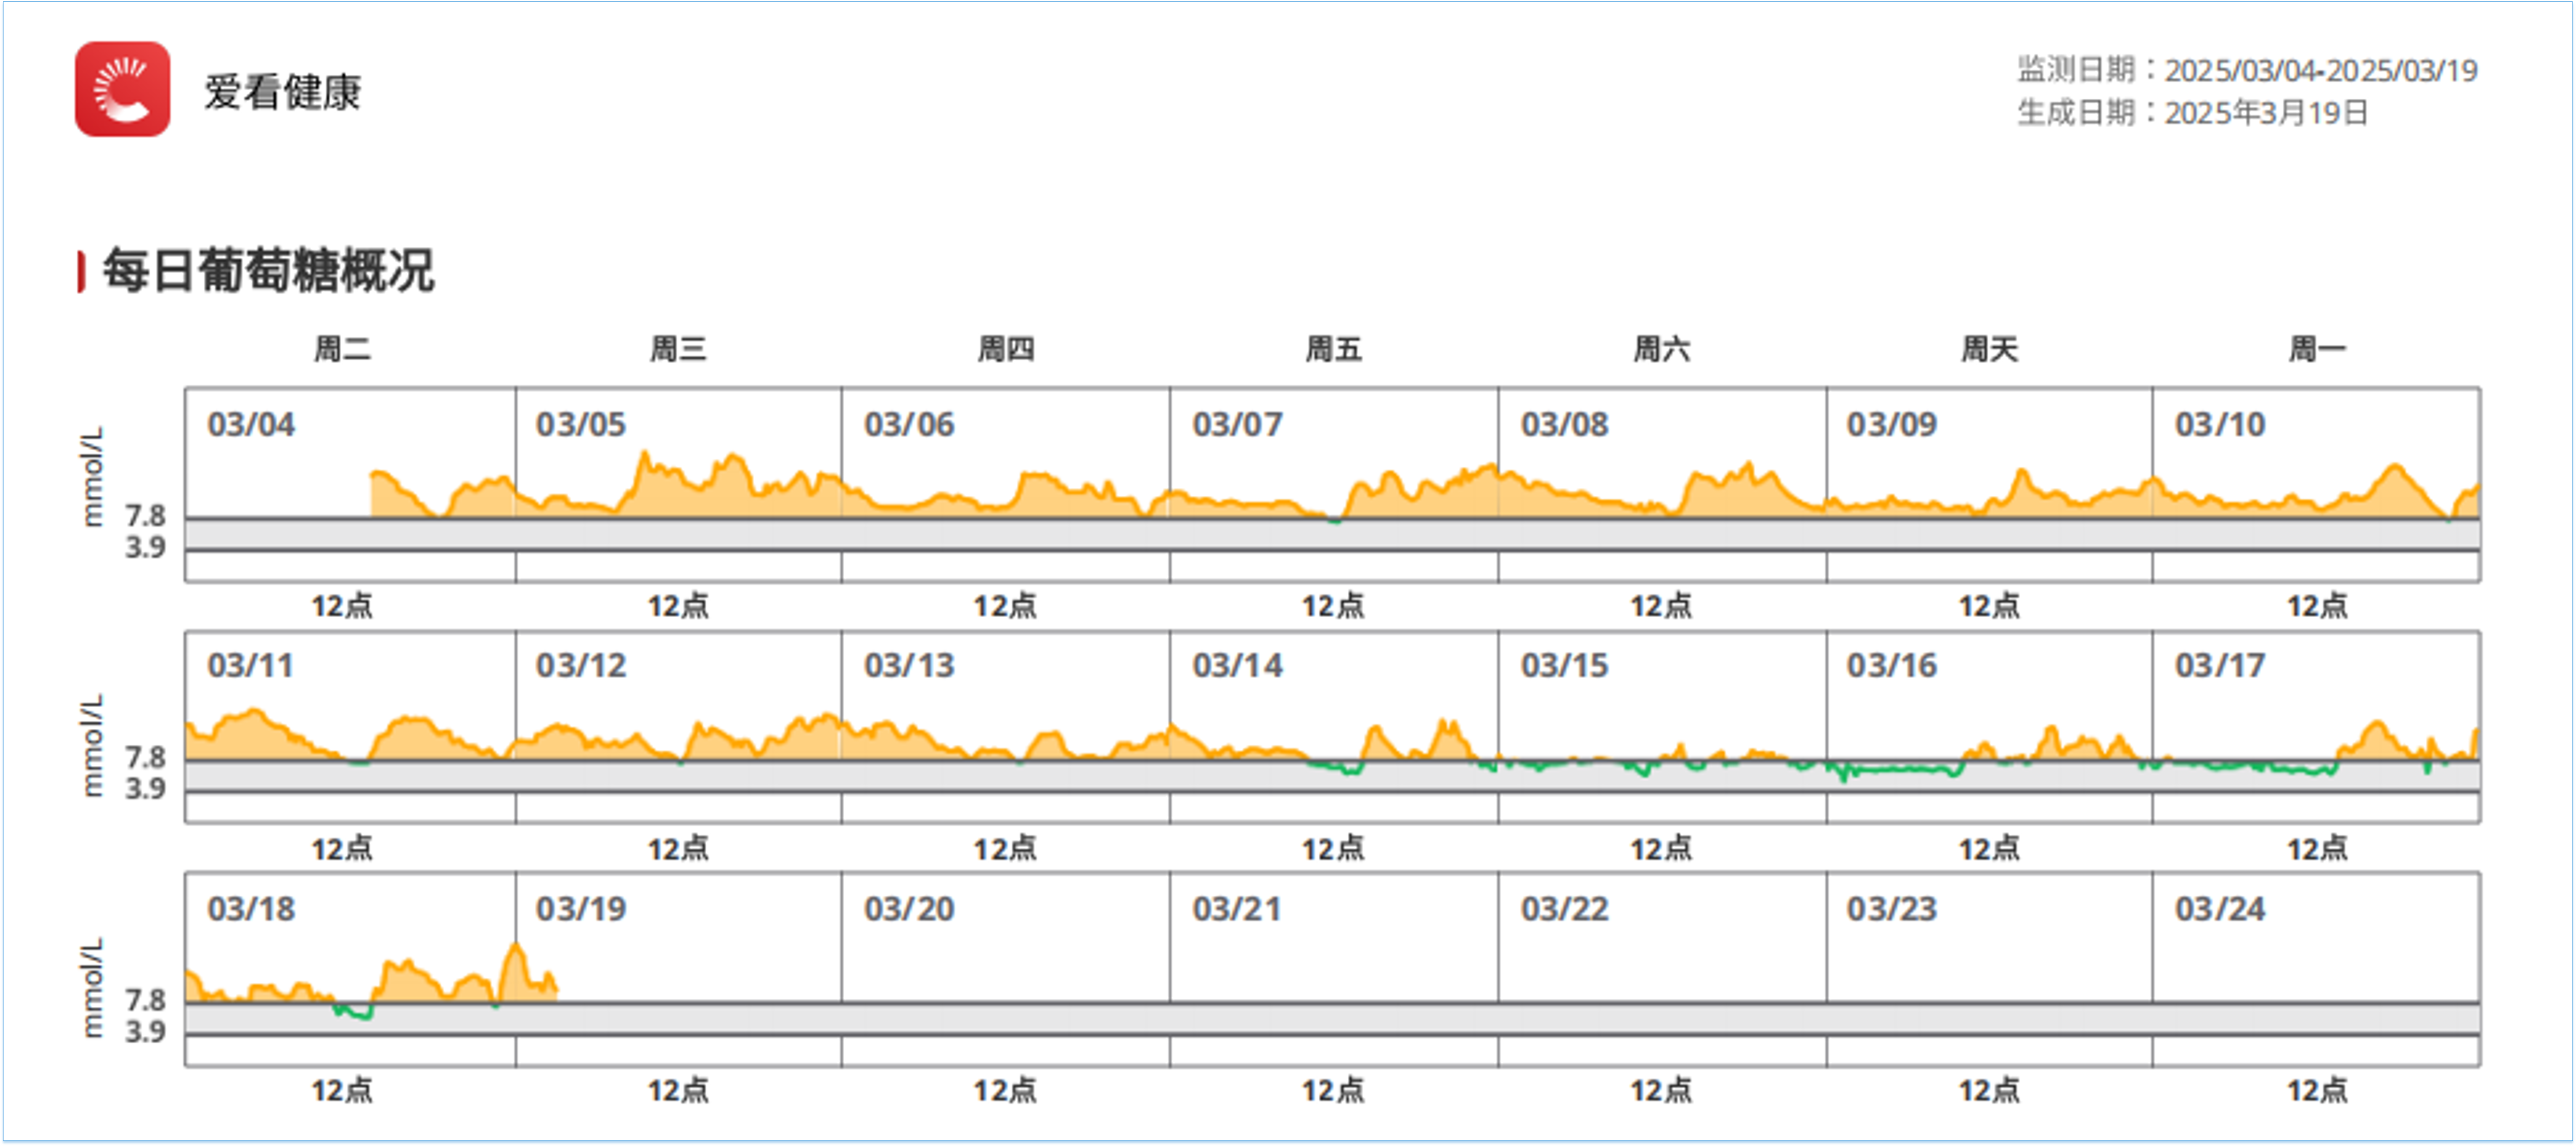Select the 每日葡萄糖概况 section heading
Screen dimensions: 2576x1146
pyautogui.click(x=267, y=270)
